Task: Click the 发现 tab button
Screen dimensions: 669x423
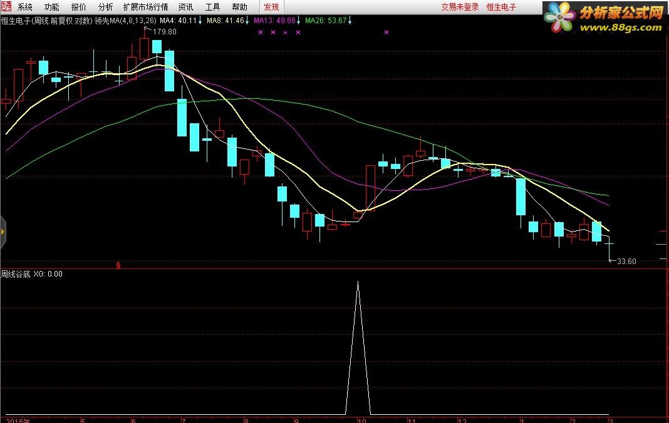Action: [271, 7]
